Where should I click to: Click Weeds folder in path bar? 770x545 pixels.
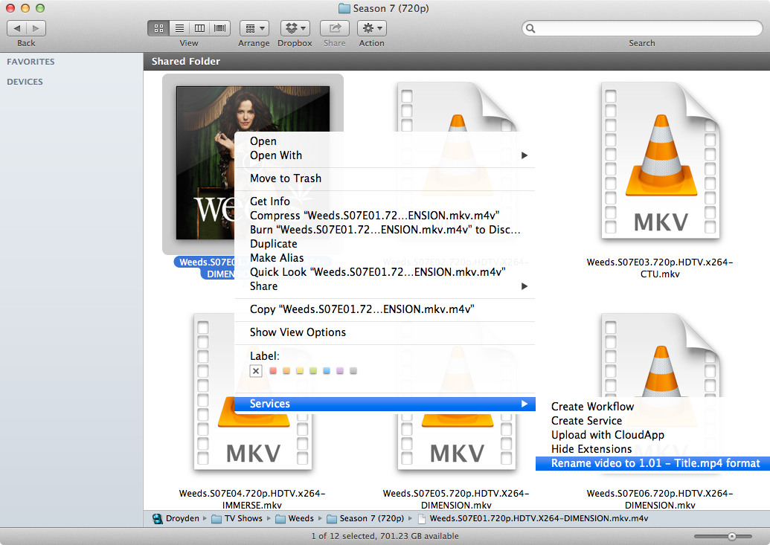295,518
